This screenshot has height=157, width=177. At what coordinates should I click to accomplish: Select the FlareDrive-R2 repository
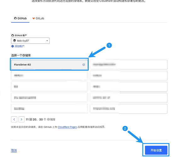tap(49, 64)
